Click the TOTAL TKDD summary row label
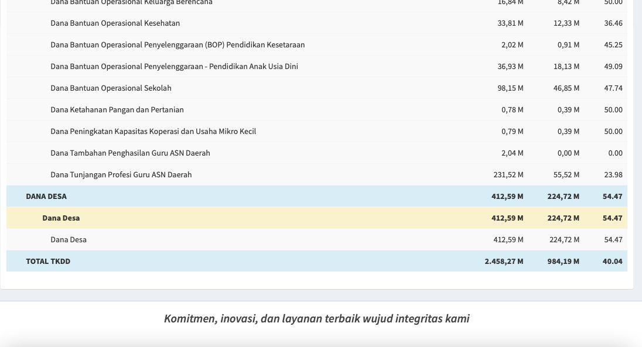The width and height of the screenshot is (642, 347). (x=48, y=262)
